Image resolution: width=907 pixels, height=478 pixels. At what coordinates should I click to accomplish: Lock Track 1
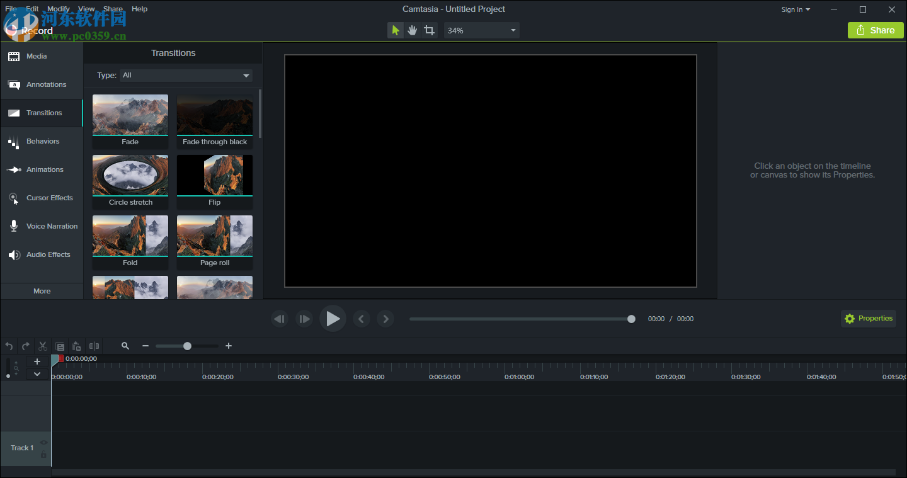pyautogui.click(x=43, y=455)
